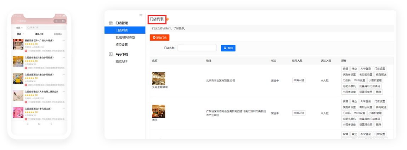Open 桌位设置 in the sidebar menu

pos(121,45)
